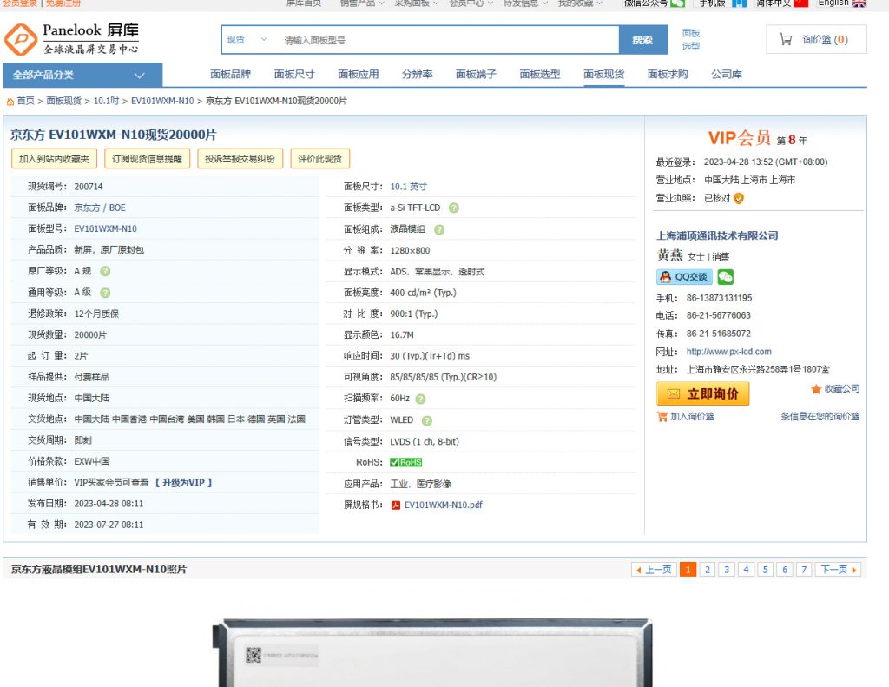Screen dimensions: 889x687
Task: Click 上一页 previous page button
Action: [654, 570]
